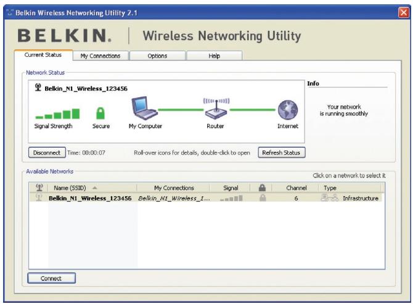Image resolution: width=413 pixels, height=304 pixels.
Task: Click the Refresh Status button
Action: pos(282,152)
